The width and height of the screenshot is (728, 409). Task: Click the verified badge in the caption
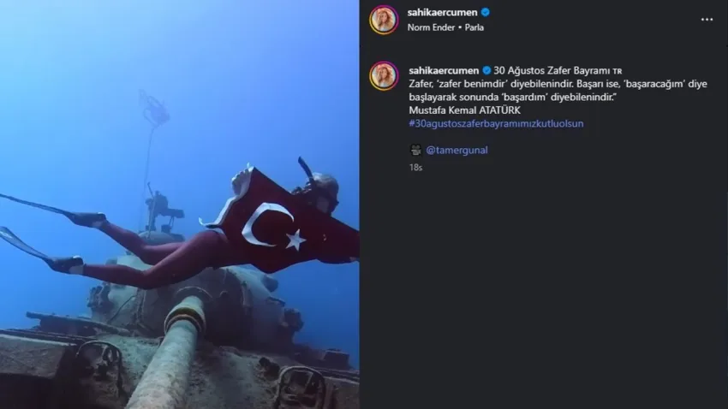pos(486,70)
